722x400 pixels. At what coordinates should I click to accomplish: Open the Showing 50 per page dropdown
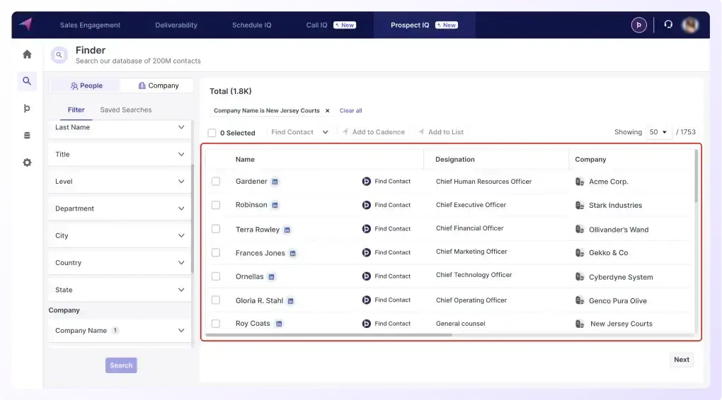click(x=658, y=132)
